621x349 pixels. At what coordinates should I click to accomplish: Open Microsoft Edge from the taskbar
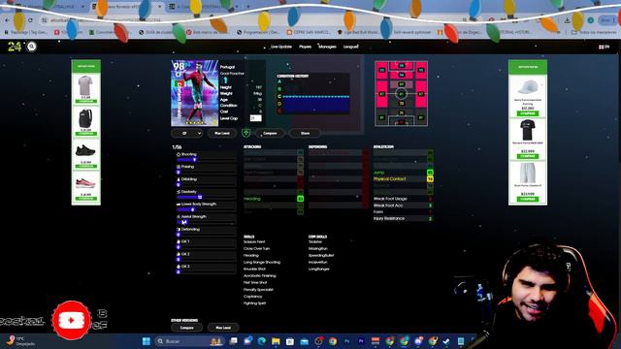point(261,341)
